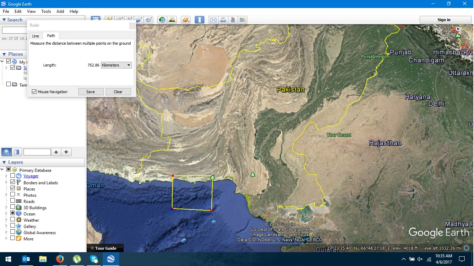
Task: Enable the Roads layer checkbox
Action: pyautogui.click(x=13, y=201)
